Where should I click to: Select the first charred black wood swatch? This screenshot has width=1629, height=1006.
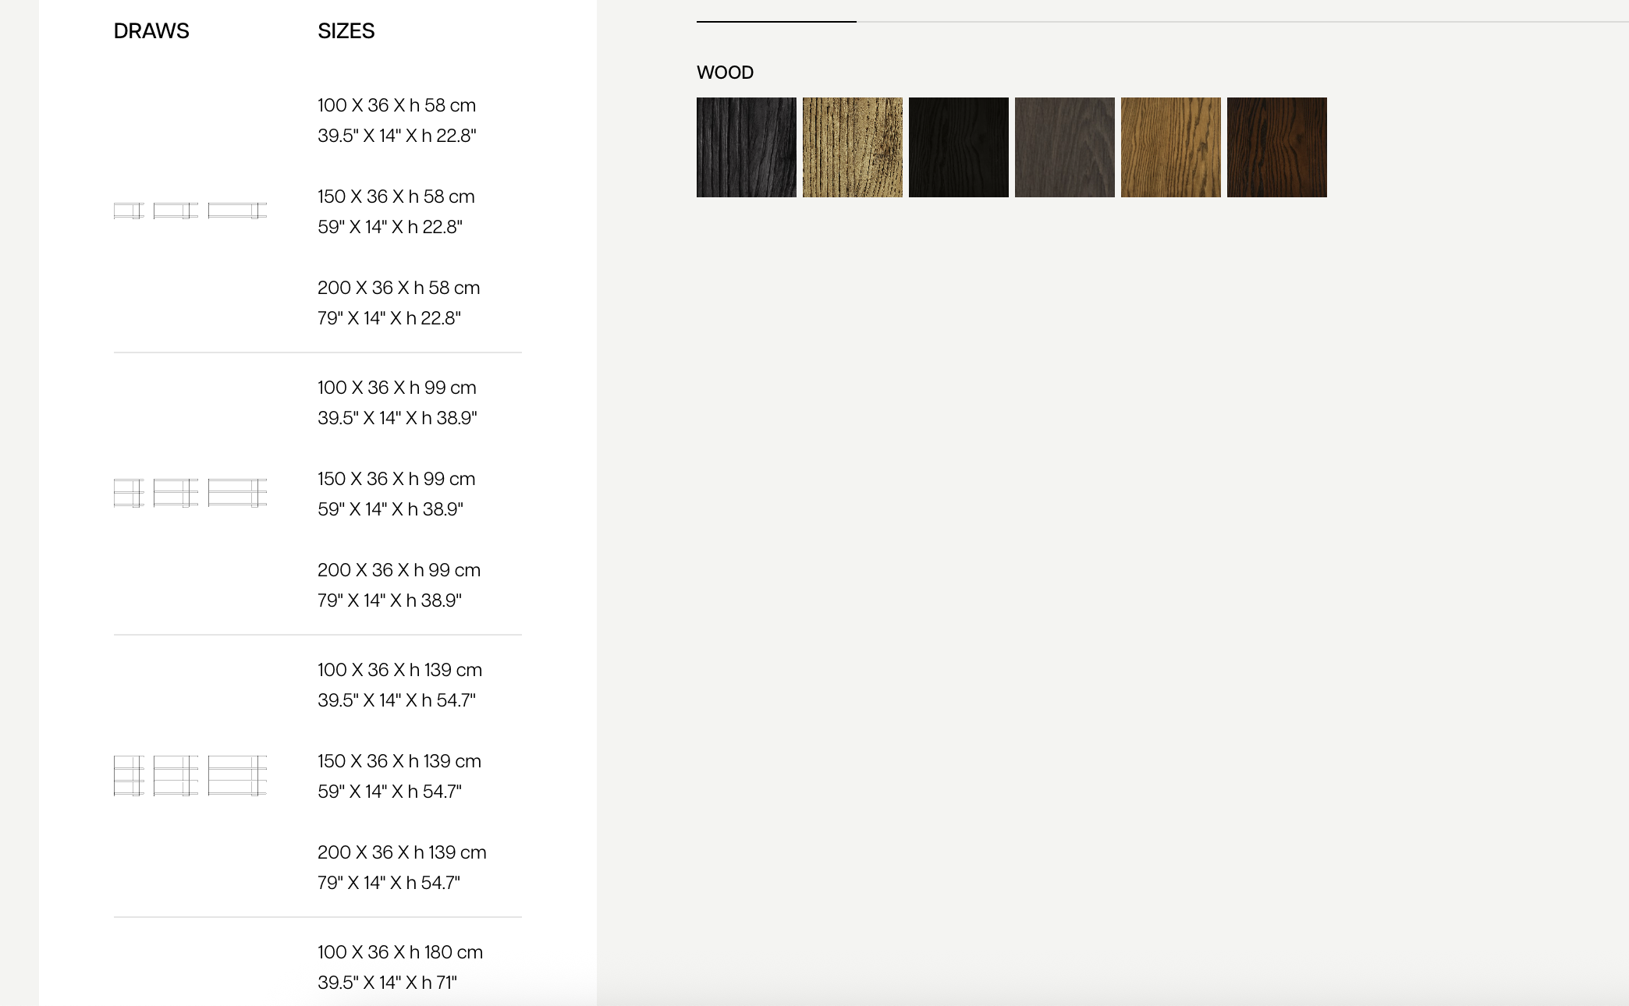point(746,147)
